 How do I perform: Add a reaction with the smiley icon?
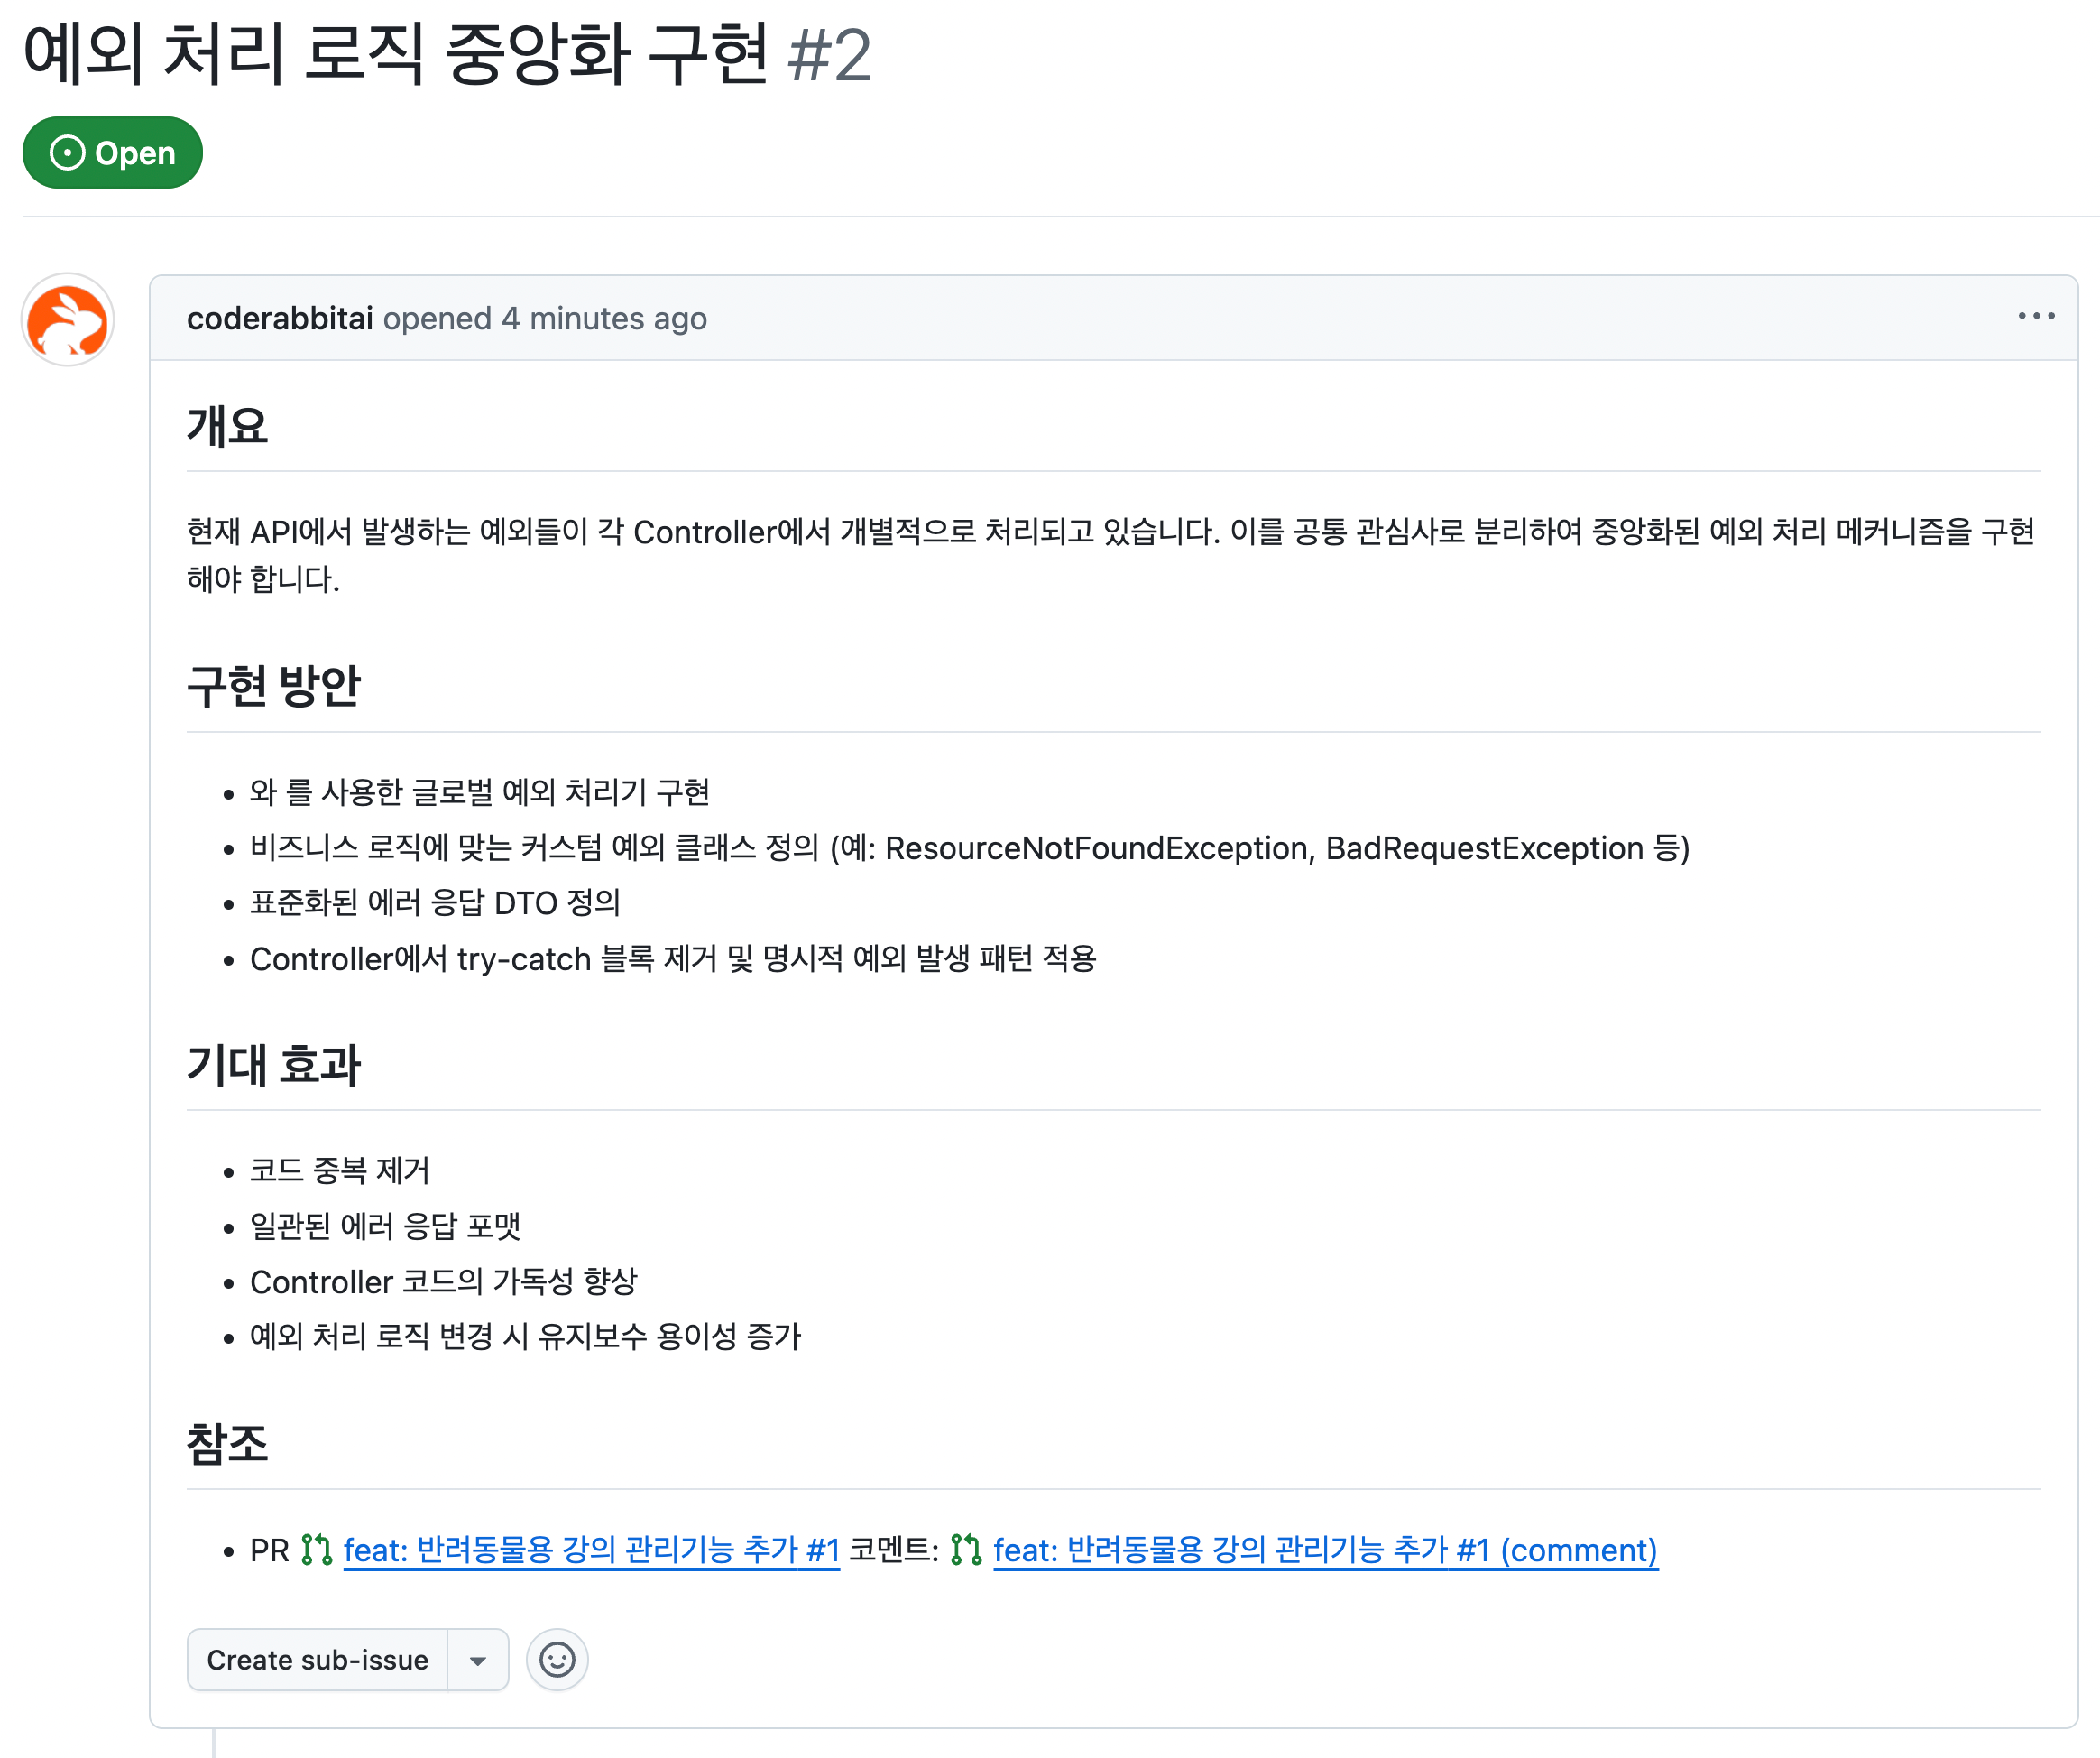click(557, 1660)
